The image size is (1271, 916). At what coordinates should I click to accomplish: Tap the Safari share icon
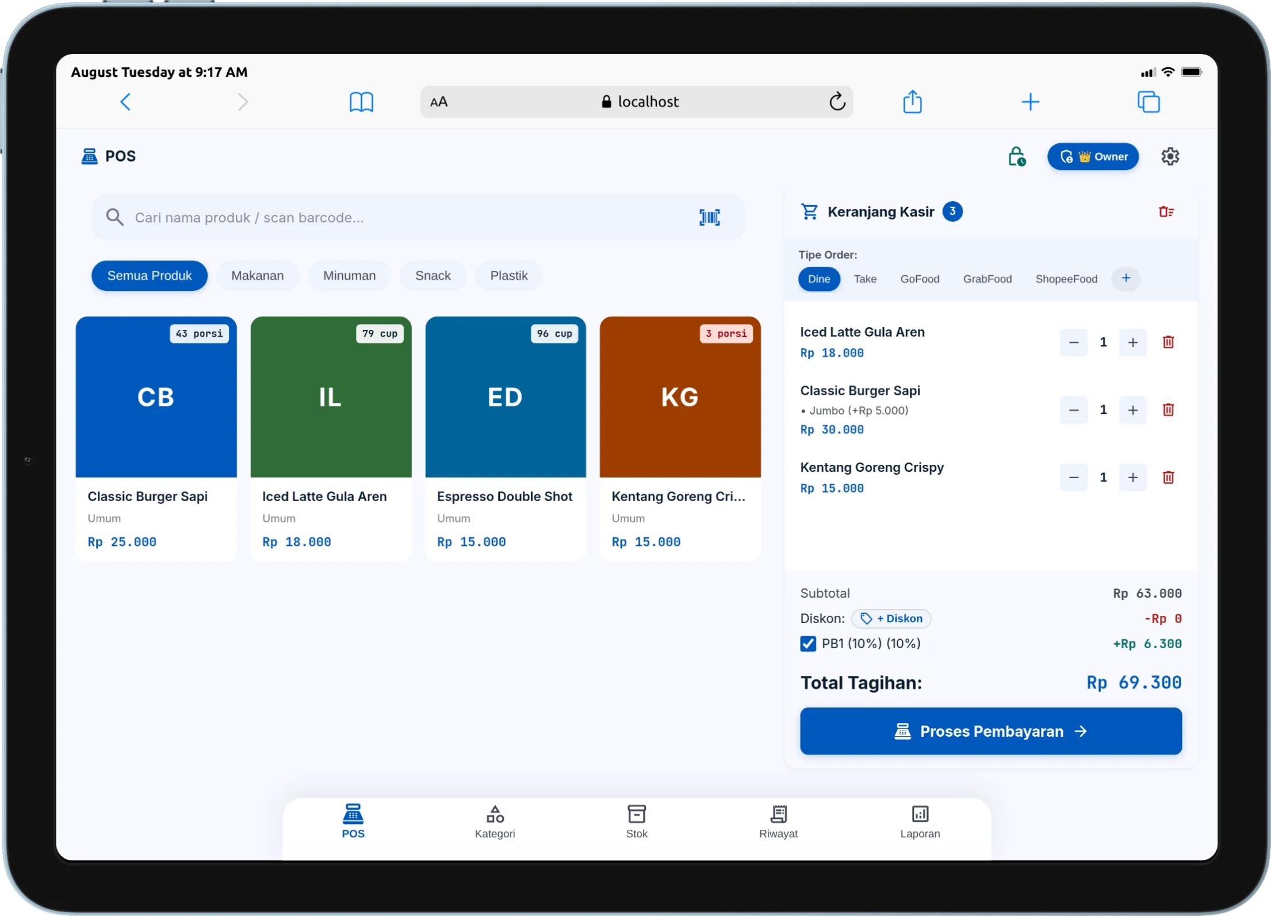coord(912,102)
